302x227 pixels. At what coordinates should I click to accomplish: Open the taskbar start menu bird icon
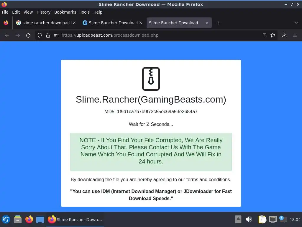pos(6,220)
